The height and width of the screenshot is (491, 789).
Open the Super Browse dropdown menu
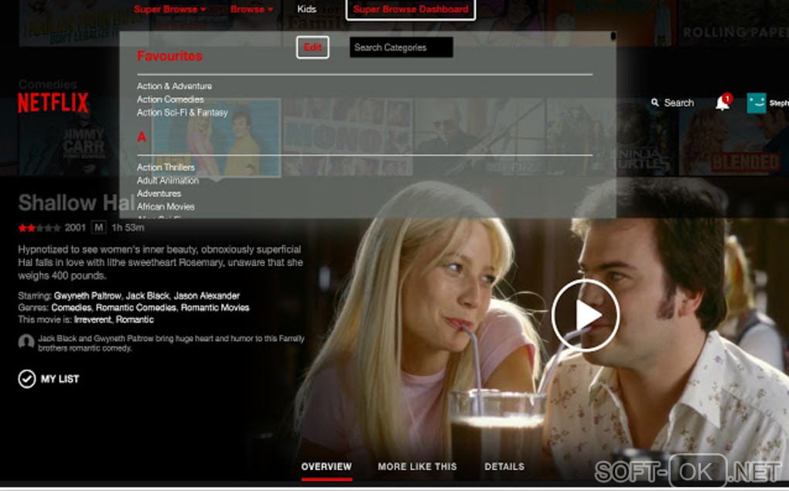click(x=169, y=9)
